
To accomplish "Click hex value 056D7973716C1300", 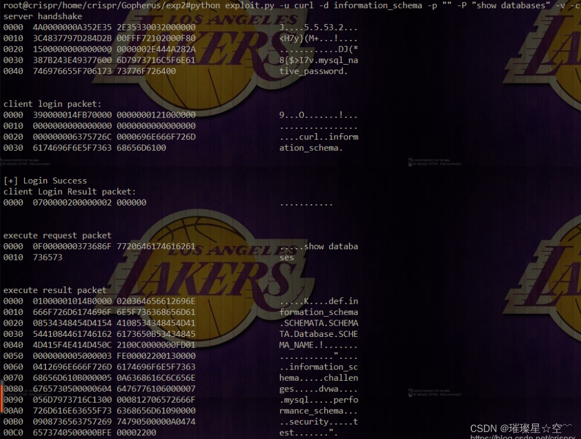I will [x=72, y=400].
